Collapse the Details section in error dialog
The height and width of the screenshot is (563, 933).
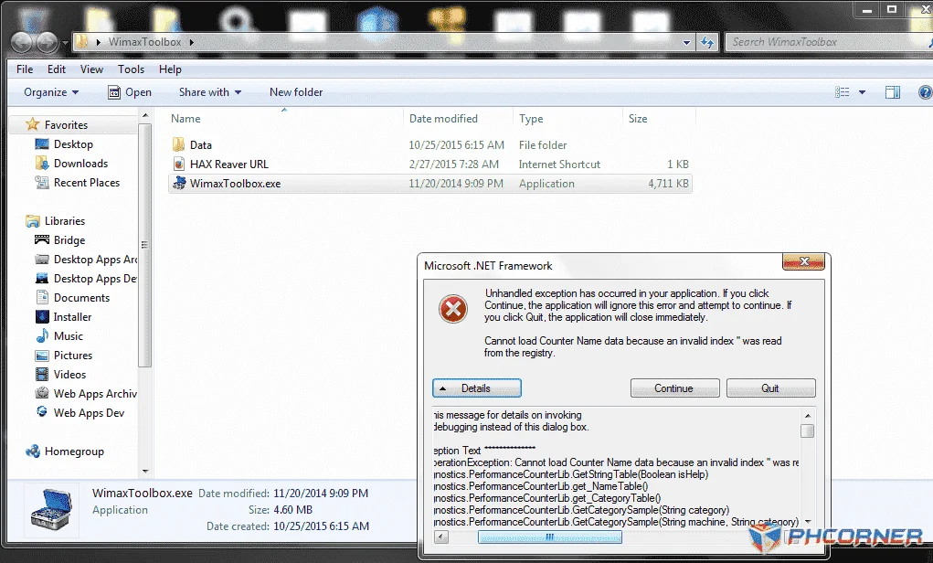(477, 388)
